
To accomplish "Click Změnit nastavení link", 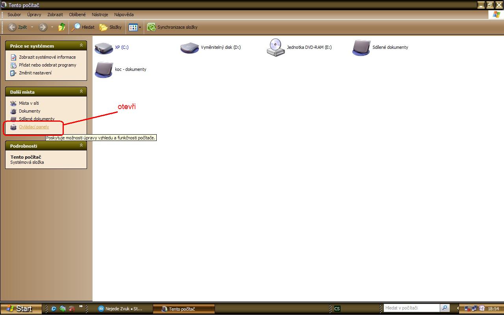I will pos(35,73).
